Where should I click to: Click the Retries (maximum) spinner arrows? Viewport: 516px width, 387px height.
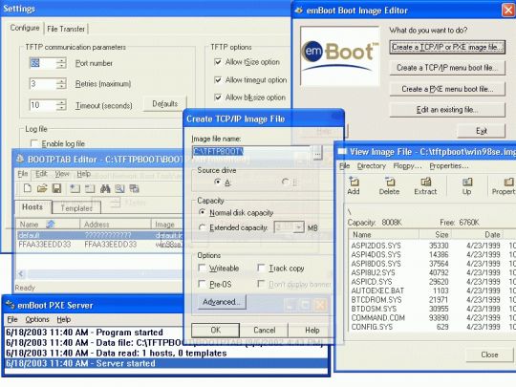(61, 84)
